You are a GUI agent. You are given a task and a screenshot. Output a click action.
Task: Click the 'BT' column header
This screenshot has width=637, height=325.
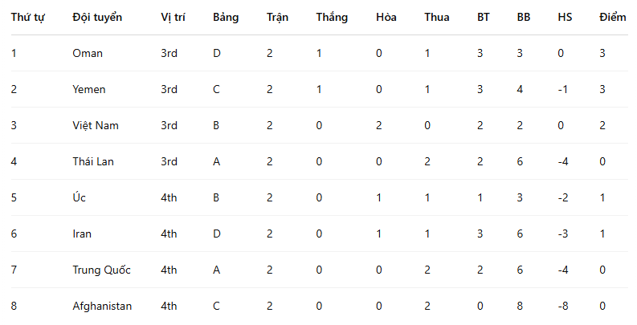(483, 18)
